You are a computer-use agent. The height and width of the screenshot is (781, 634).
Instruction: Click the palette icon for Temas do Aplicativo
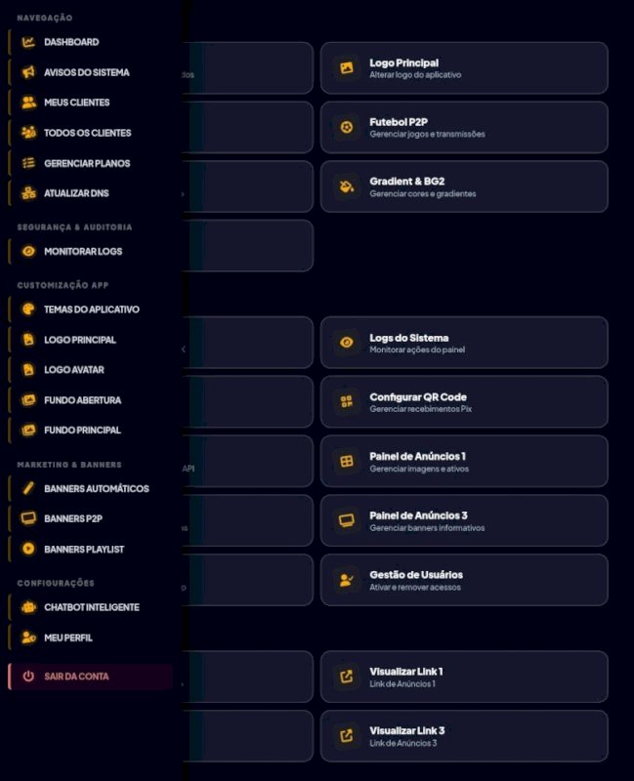pos(28,309)
